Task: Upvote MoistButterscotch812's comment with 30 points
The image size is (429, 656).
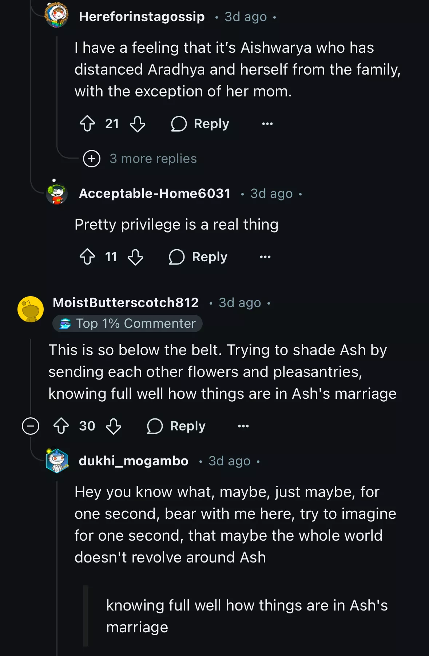Action: (61, 426)
